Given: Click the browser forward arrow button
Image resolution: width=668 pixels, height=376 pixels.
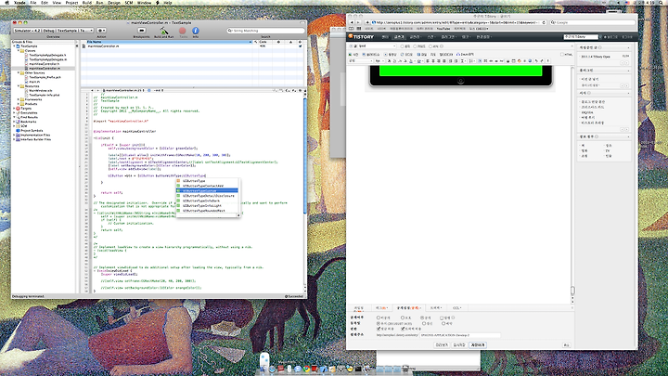Looking at the screenshot, I should 358,22.
